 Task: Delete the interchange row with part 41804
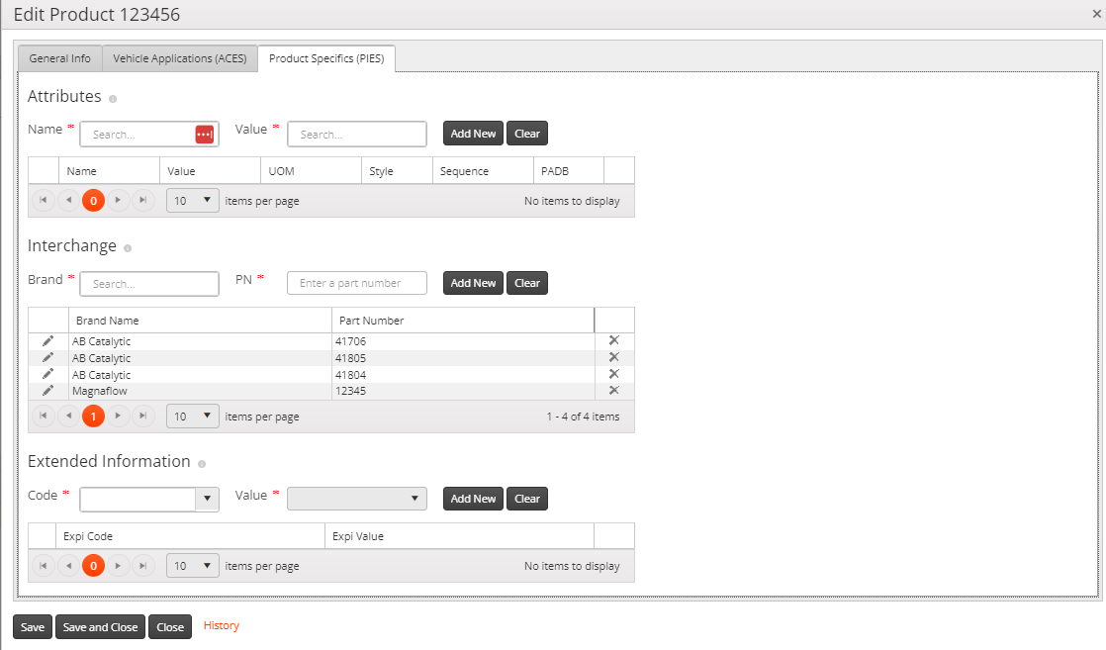613,374
